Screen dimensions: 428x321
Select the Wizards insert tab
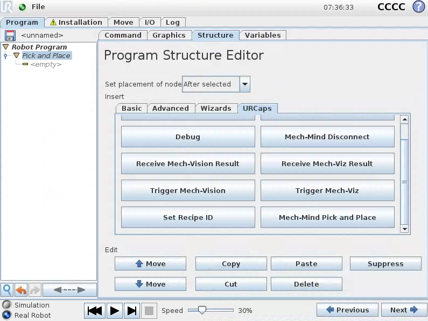click(216, 108)
